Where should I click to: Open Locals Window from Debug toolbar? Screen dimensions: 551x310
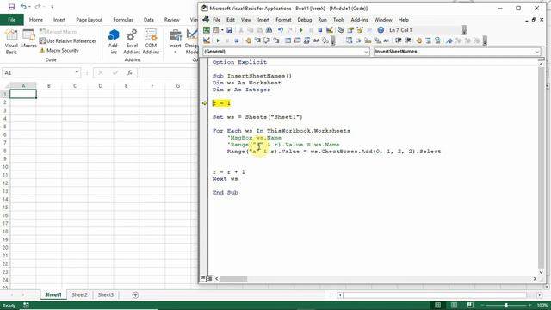288,40
